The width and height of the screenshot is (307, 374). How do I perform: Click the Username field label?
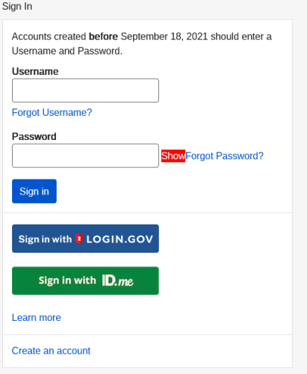[x=35, y=72]
